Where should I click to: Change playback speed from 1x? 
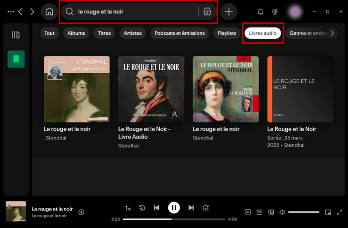128,208
